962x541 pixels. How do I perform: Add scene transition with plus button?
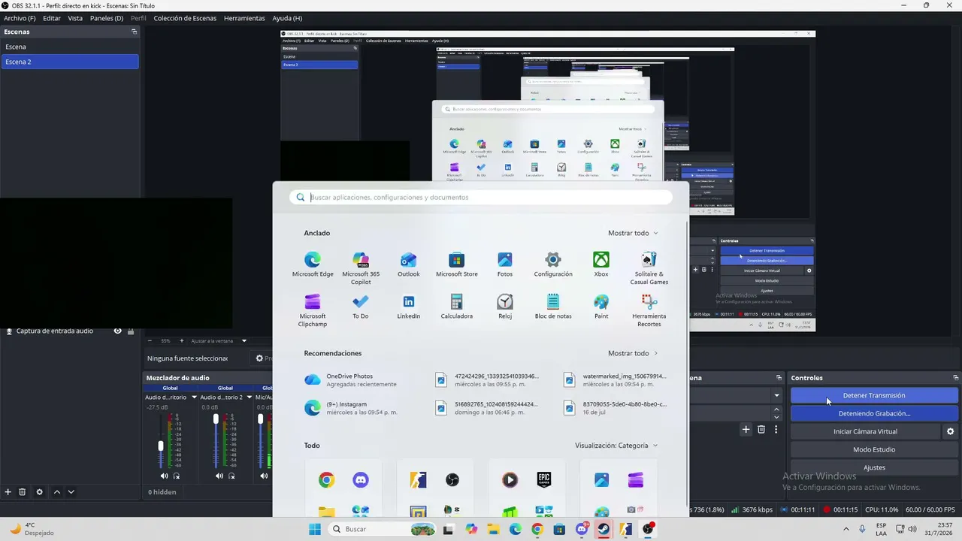point(746,430)
